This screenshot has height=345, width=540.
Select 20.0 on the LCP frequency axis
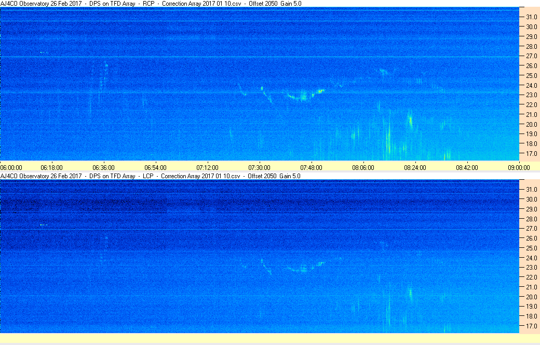[x=531, y=297]
